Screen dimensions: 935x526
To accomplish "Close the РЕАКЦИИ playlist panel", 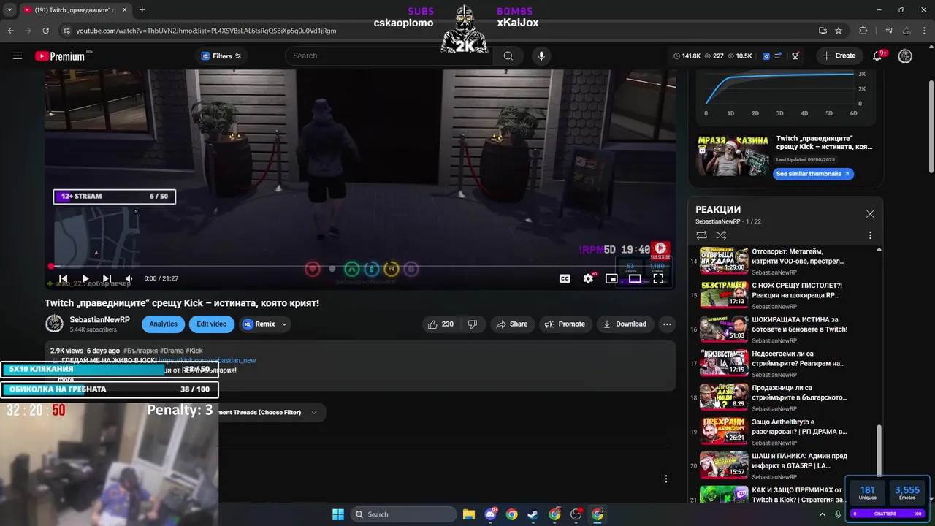I will 870,214.
